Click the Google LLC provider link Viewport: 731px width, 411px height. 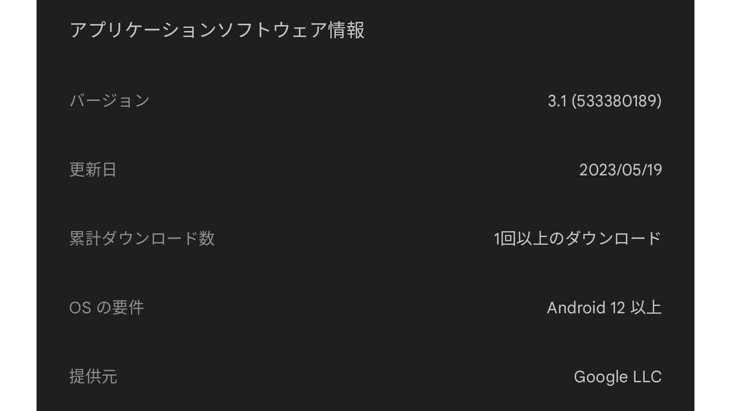[x=617, y=377]
